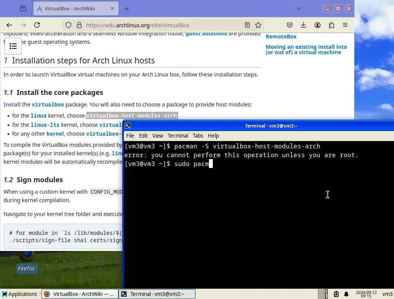
Task: Select the VirtualBox - ArchWiki browser tab
Action: [76, 8]
